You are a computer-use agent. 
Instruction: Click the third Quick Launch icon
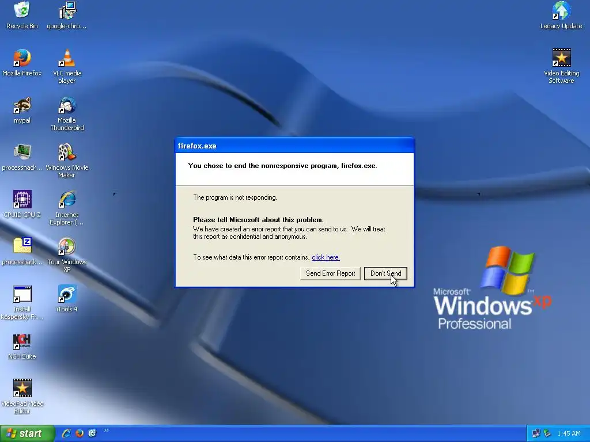click(x=92, y=433)
